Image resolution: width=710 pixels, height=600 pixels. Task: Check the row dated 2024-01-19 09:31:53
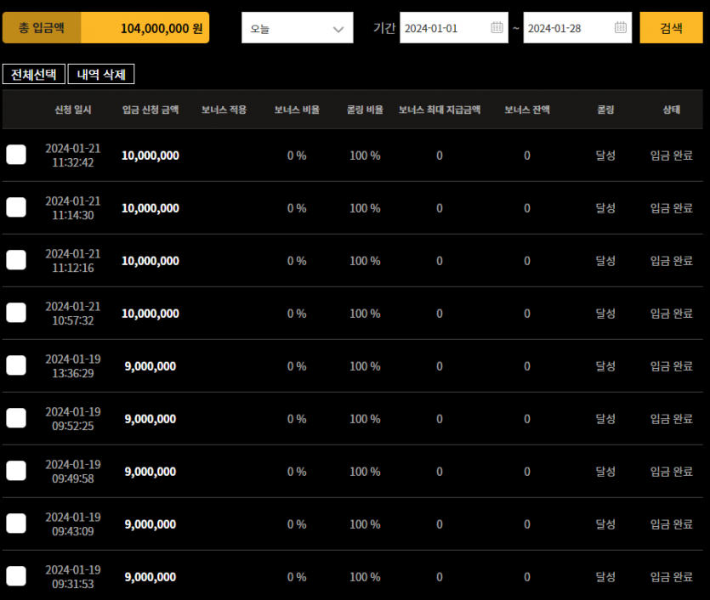tap(16, 576)
